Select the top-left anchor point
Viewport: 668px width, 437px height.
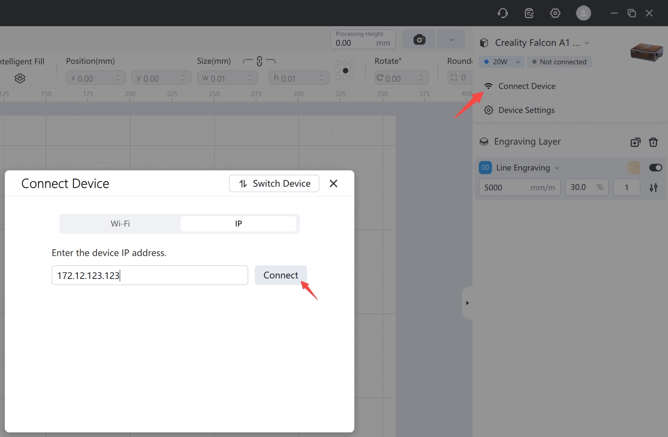[338, 63]
